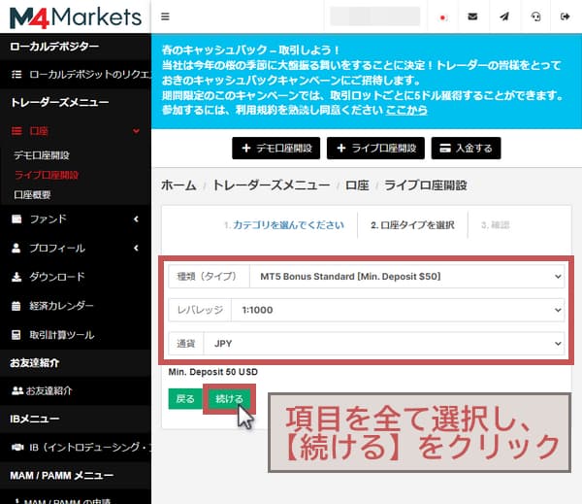Click the logout icon
This screenshot has height=504, width=582.
[x=565, y=17]
